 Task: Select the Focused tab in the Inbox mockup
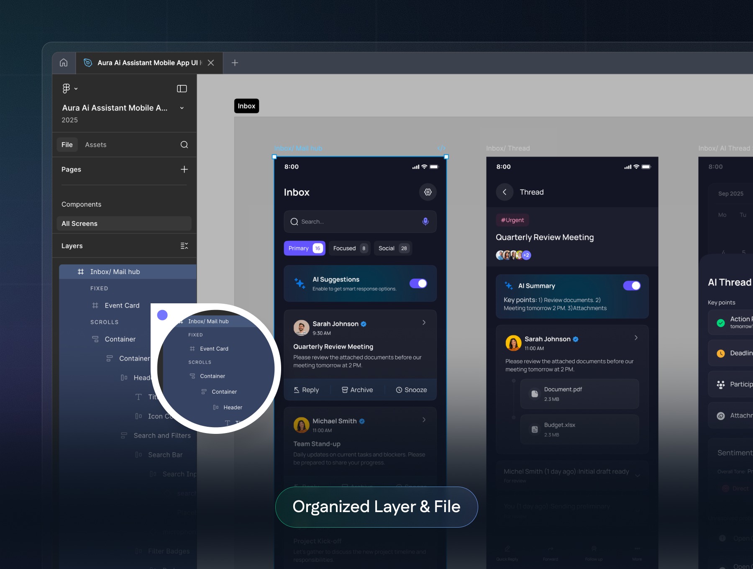[x=349, y=248]
